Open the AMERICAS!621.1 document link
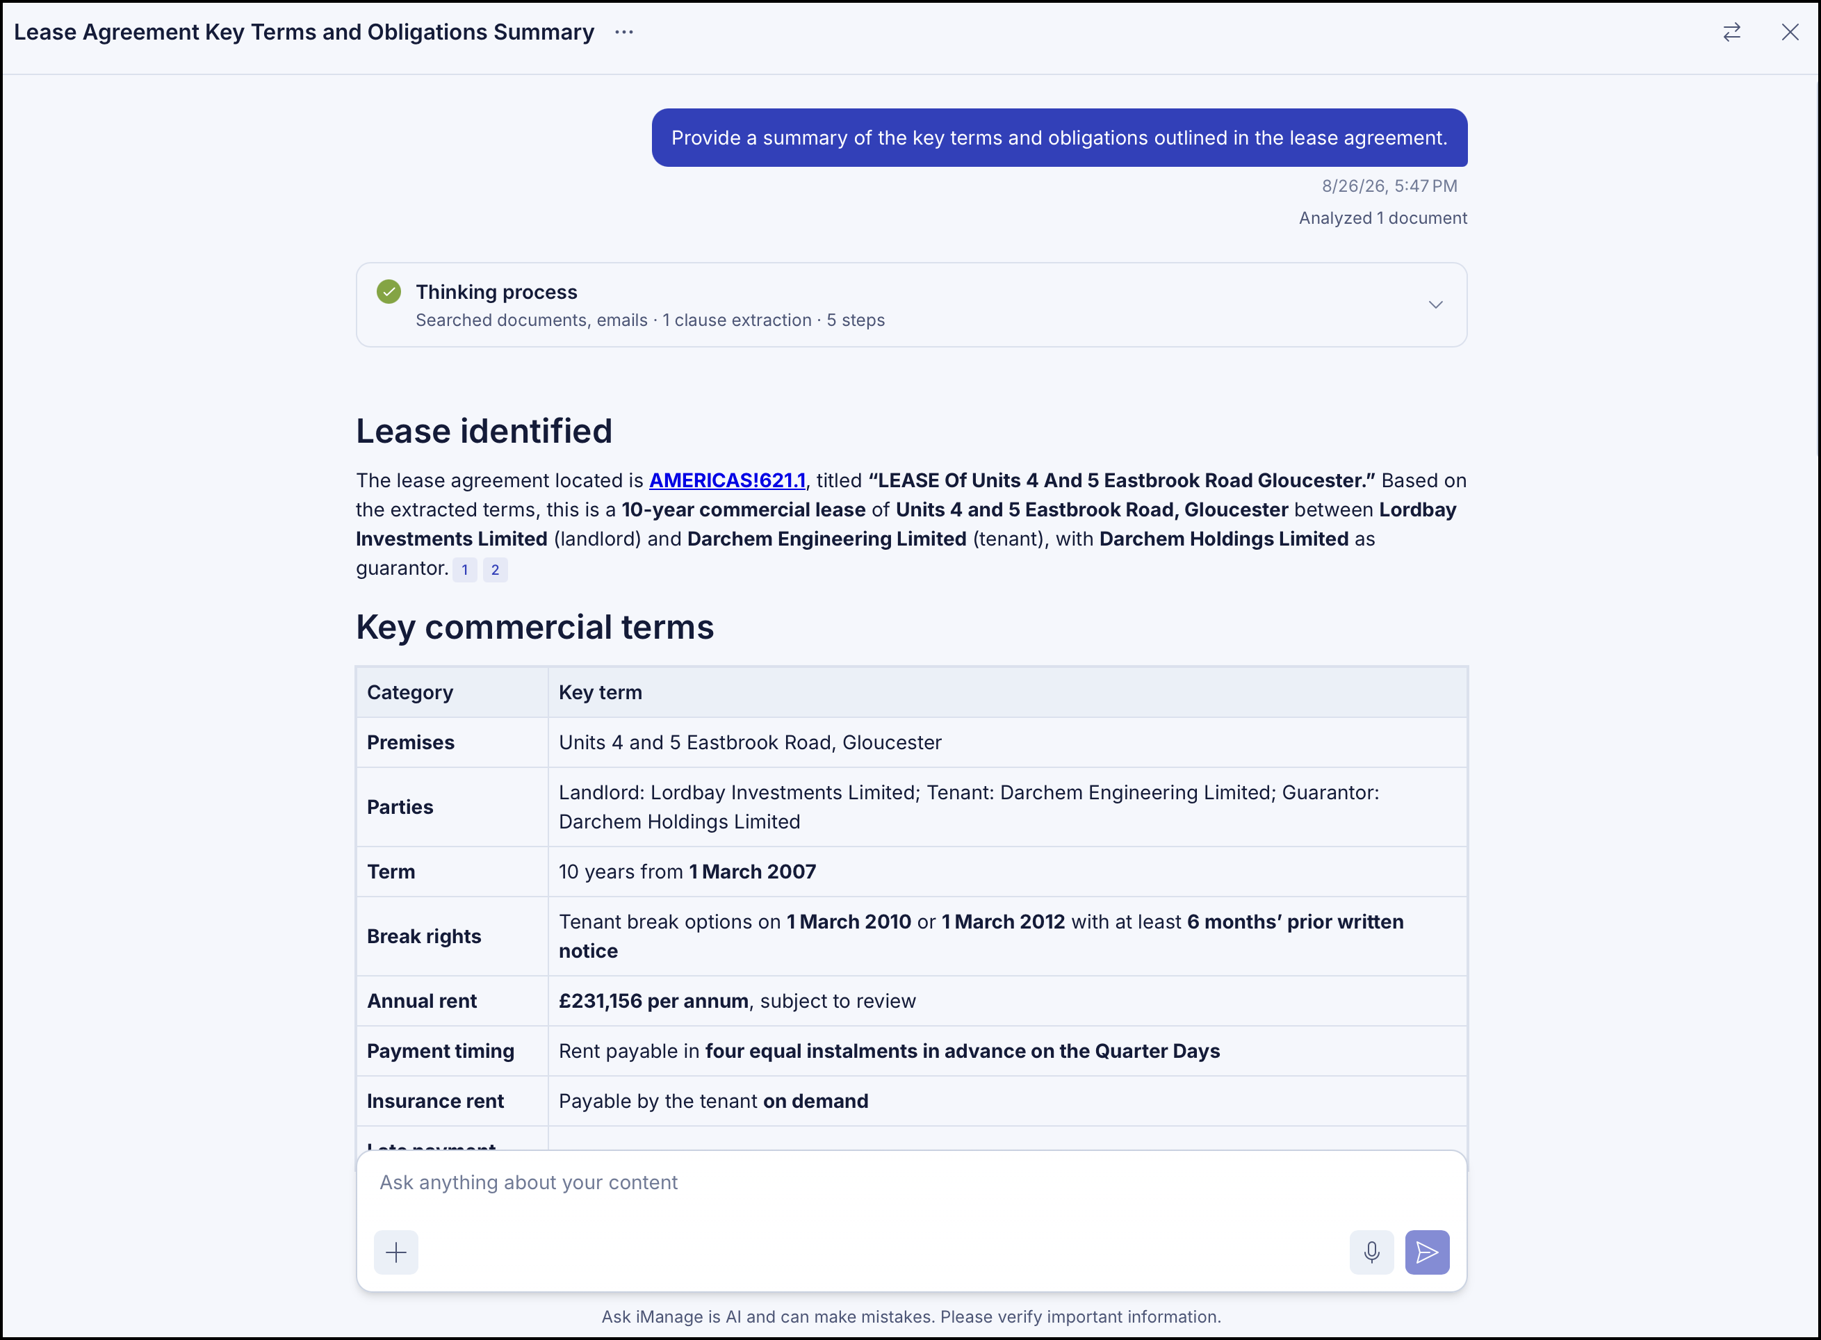Viewport: 1821px width, 1340px height. pos(727,480)
